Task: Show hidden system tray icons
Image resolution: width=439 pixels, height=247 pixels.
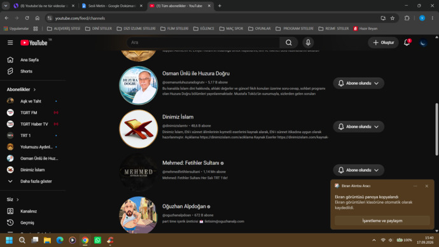Action: click(373, 240)
